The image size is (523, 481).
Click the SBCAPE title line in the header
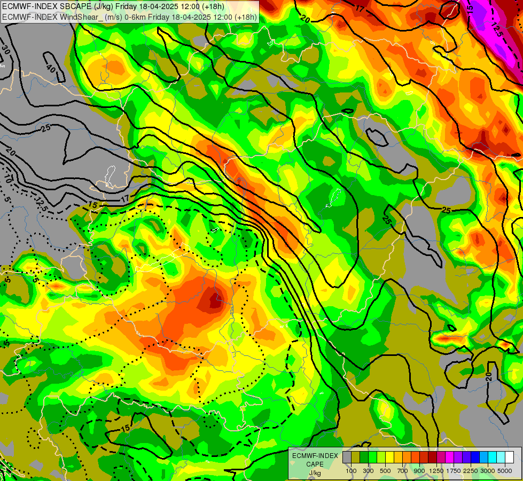tap(113, 6)
